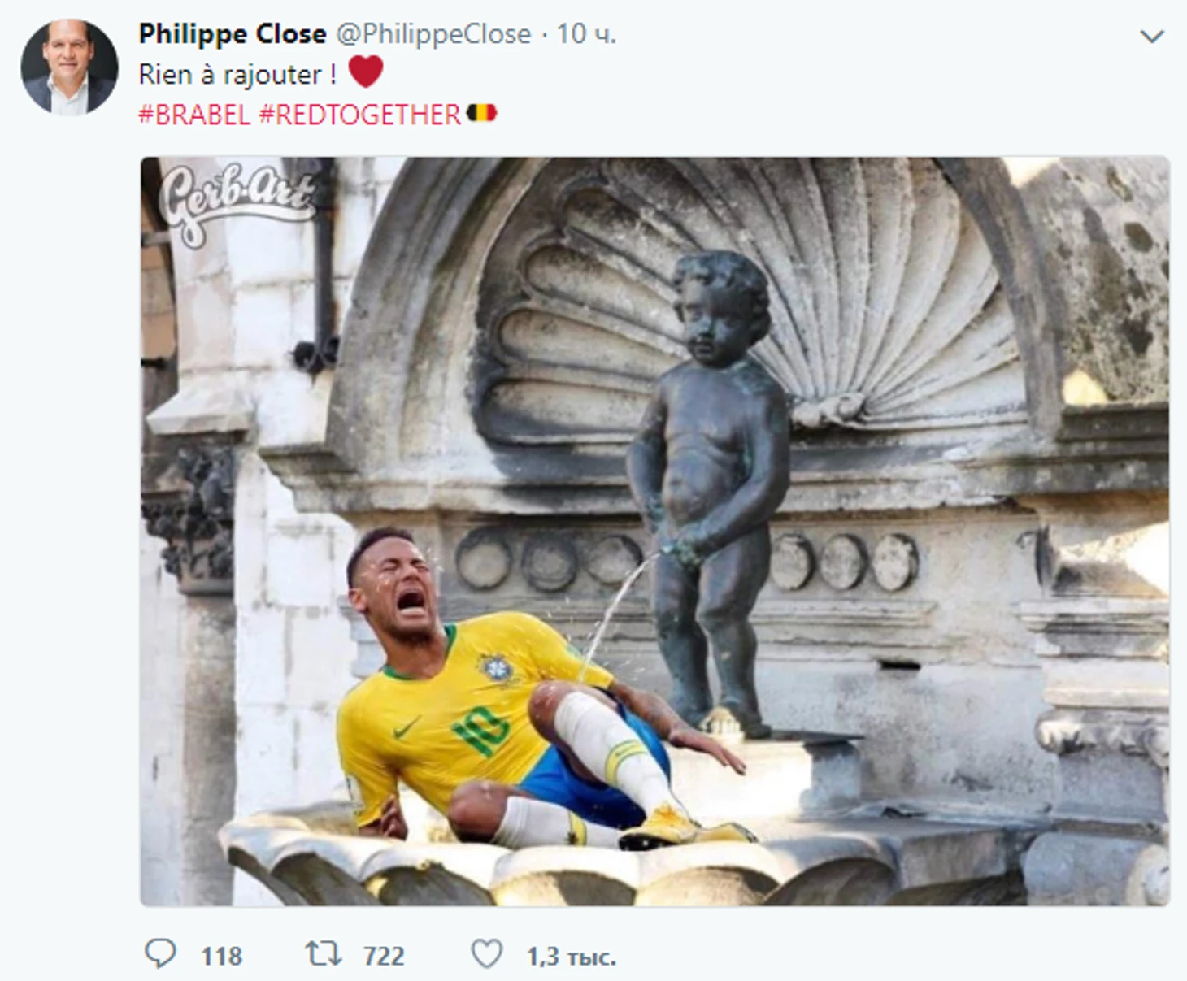Expand the tweet options chevron menu

[x=1152, y=37]
